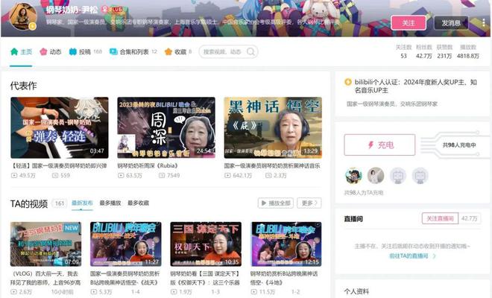Open the 投稿 submissions tab
Viewport: 492px width, 298px height.
tap(85, 51)
